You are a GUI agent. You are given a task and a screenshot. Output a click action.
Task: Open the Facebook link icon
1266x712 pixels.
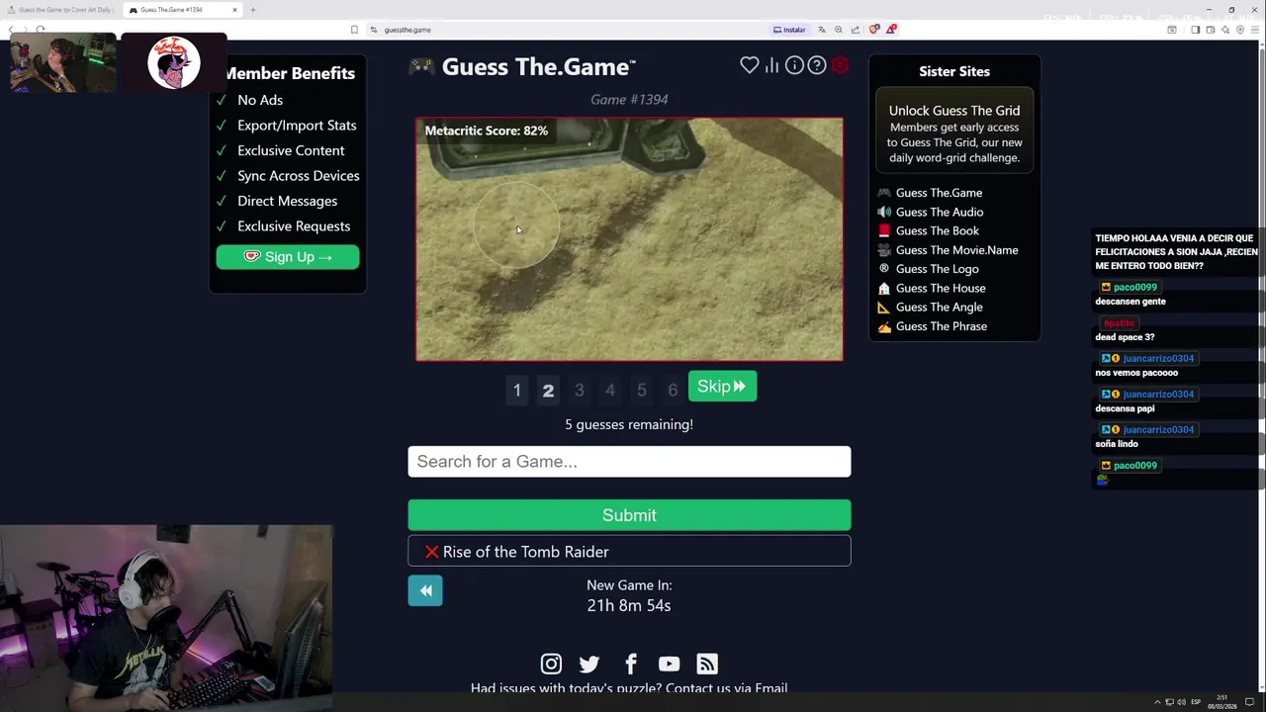(630, 664)
